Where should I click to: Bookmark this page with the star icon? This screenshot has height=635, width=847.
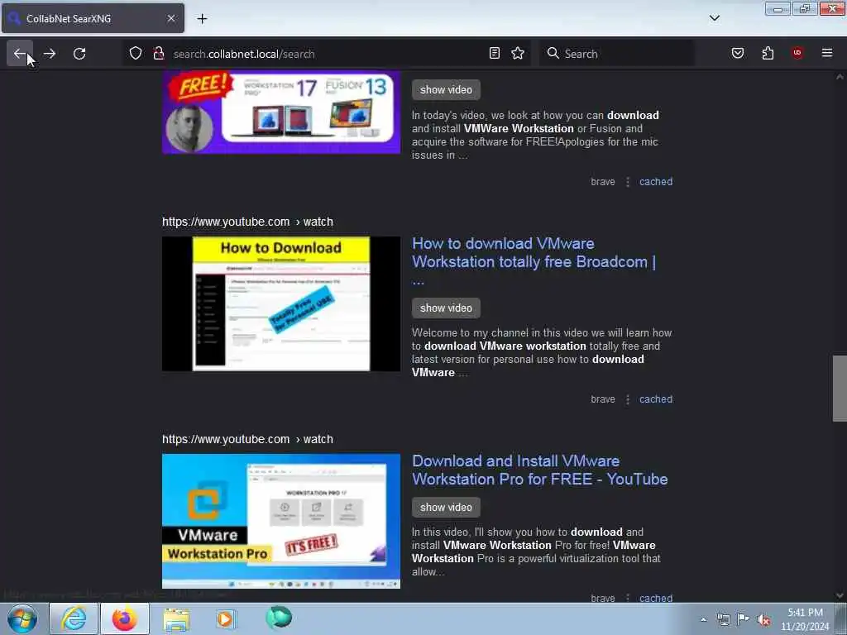click(x=518, y=54)
